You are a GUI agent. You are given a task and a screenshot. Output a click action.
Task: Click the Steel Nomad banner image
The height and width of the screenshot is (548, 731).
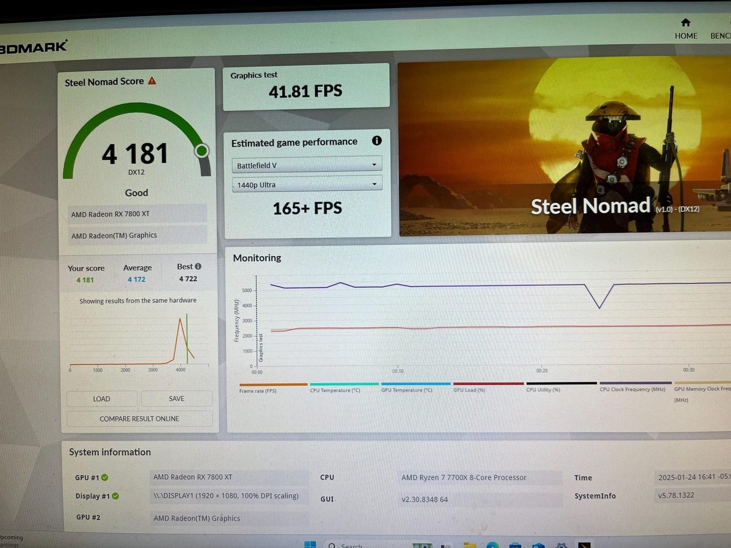(564, 146)
